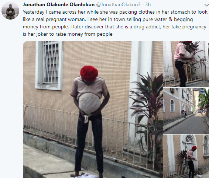Open the large main photo of the tweet

(x=93, y=109)
